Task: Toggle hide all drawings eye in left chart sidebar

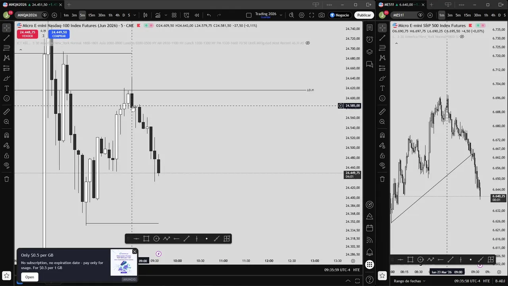Action: [x=6, y=165]
